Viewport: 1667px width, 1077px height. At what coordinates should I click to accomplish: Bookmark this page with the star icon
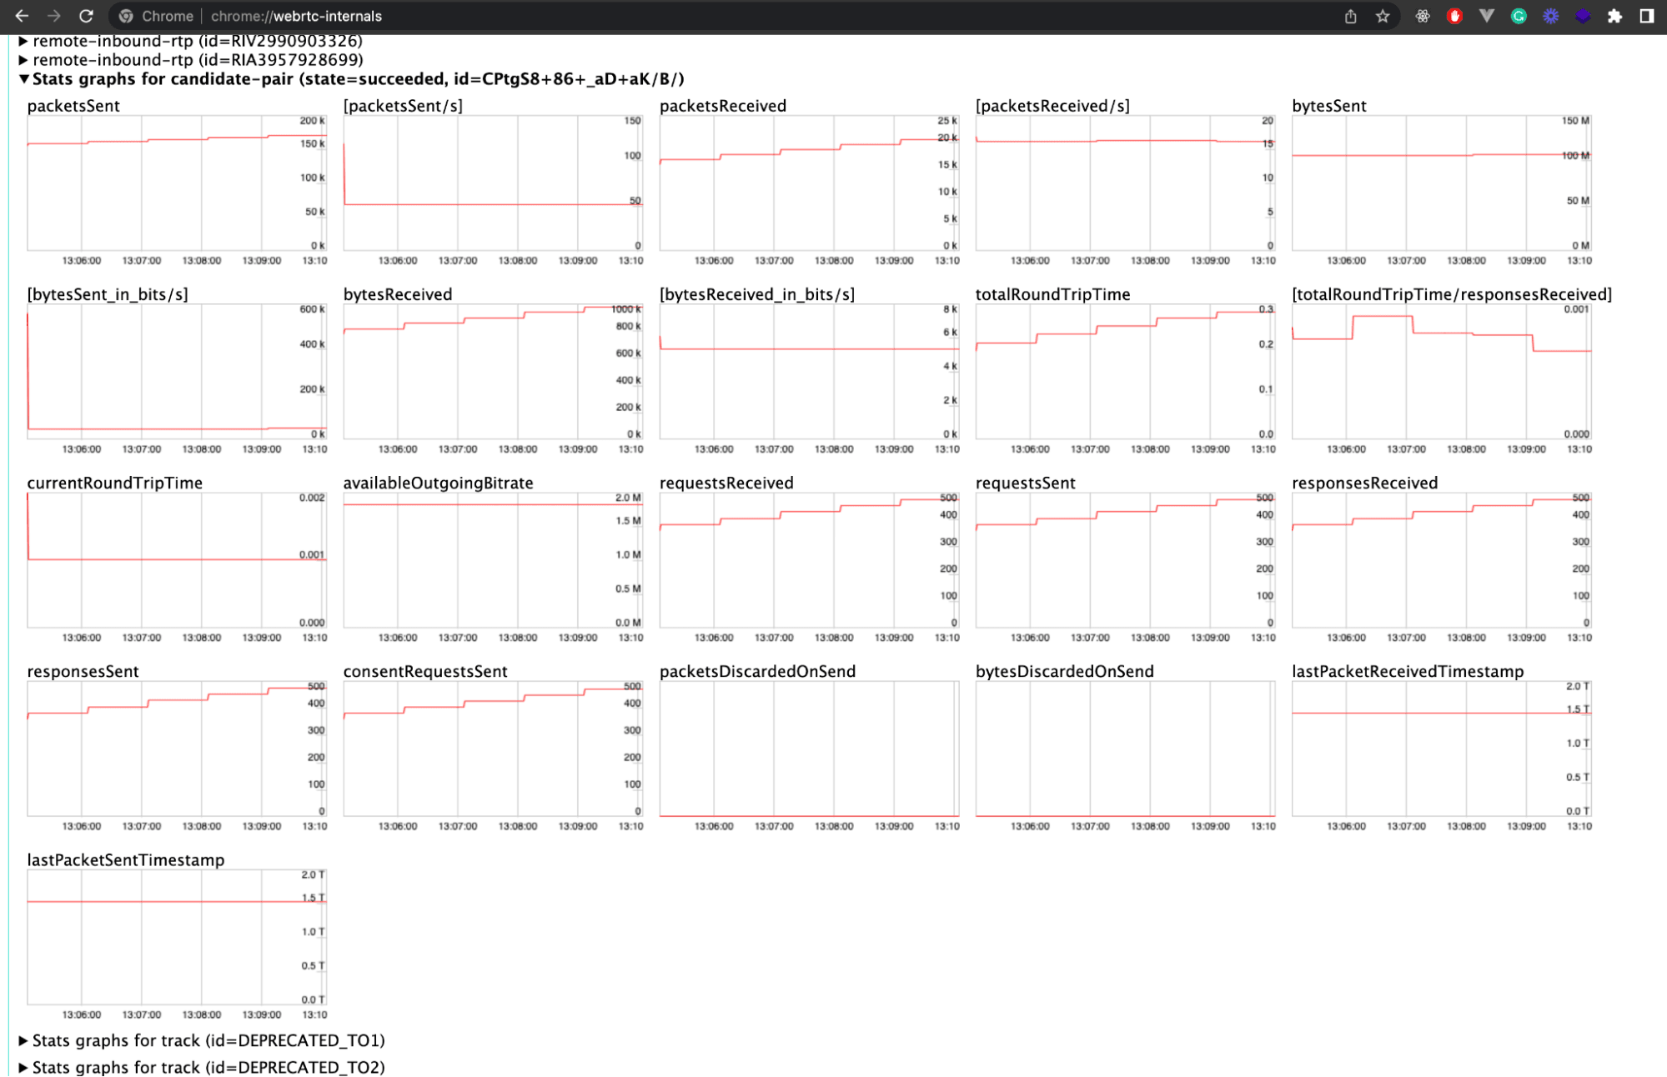tap(1383, 16)
